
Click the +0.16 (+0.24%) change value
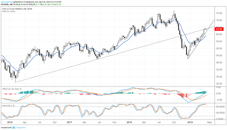pos(26,4)
